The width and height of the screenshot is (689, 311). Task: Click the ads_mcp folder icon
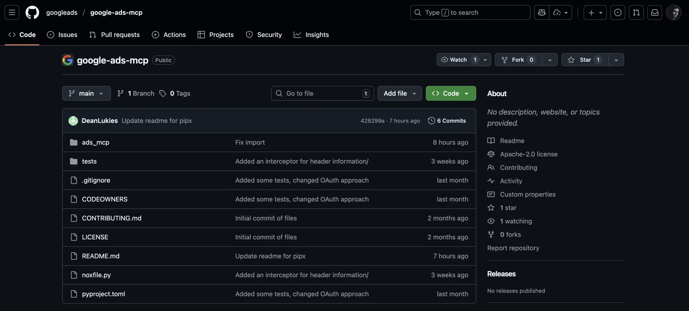pos(73,142)
